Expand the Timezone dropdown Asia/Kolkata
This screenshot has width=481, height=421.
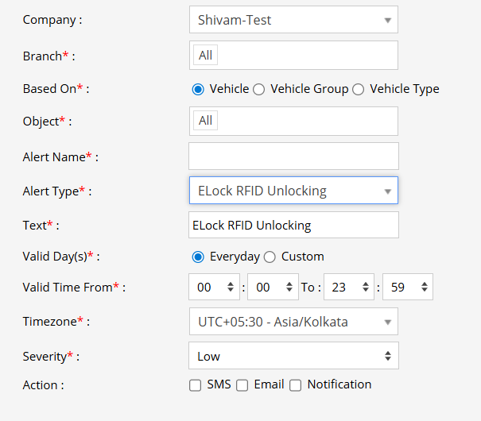[293, 322]
